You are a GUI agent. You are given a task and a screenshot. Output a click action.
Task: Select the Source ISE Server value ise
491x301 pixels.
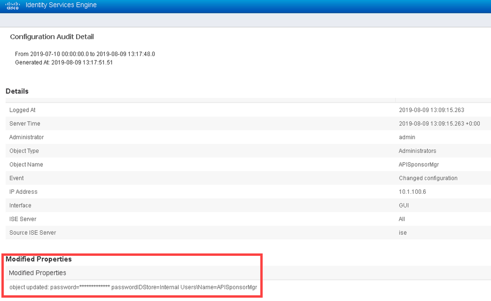tap(403, 233)
